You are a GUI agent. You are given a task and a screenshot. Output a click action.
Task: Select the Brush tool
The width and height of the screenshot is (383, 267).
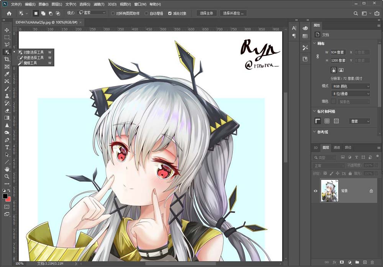[7, 89]
